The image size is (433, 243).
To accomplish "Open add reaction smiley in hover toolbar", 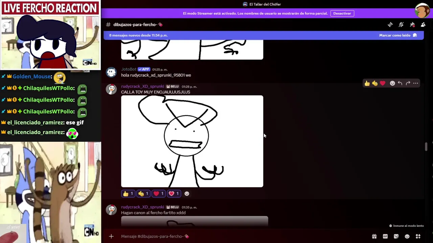I will 392,83.
